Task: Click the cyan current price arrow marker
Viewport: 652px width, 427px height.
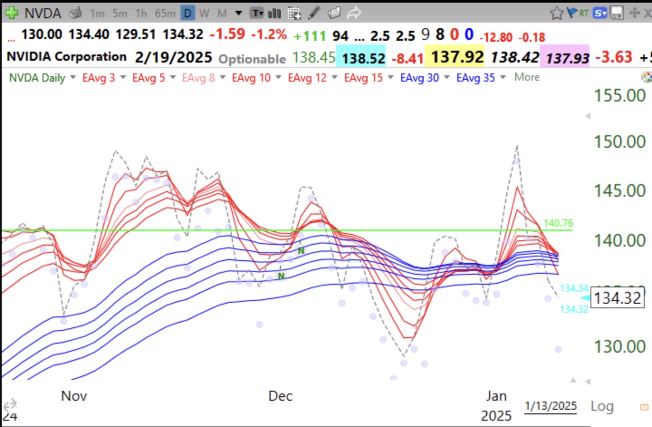Action: pyautogui.click(x=585, y=298)
